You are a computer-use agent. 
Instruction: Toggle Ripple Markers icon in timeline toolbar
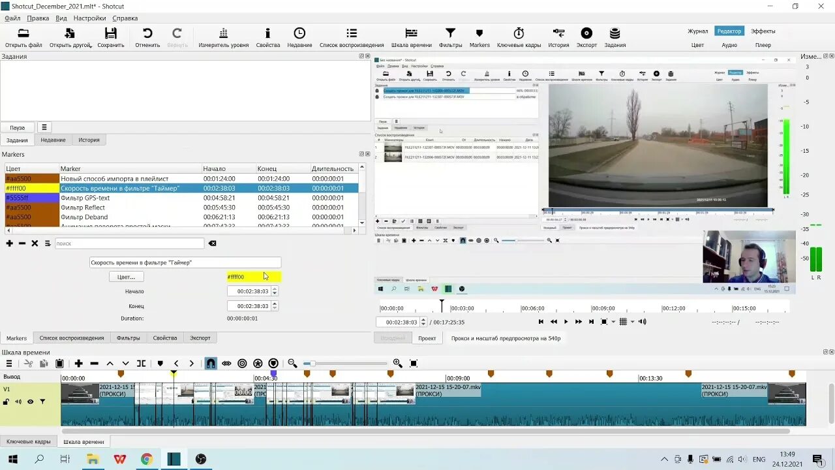point(273,364)
